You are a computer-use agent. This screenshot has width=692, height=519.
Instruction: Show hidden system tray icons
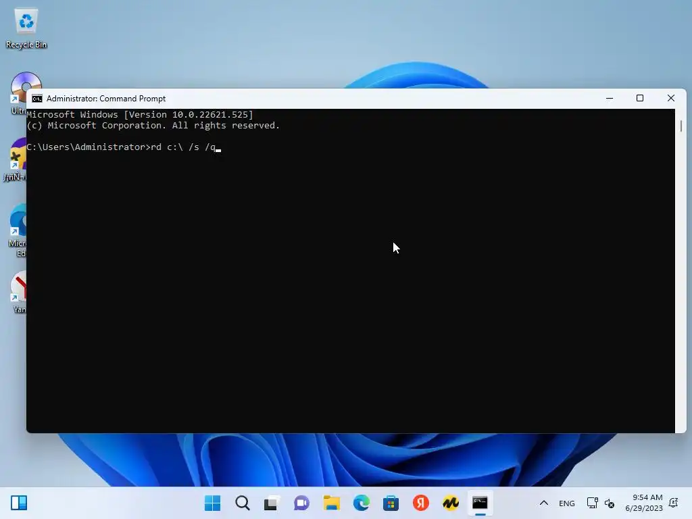click(x=544, y=503)
